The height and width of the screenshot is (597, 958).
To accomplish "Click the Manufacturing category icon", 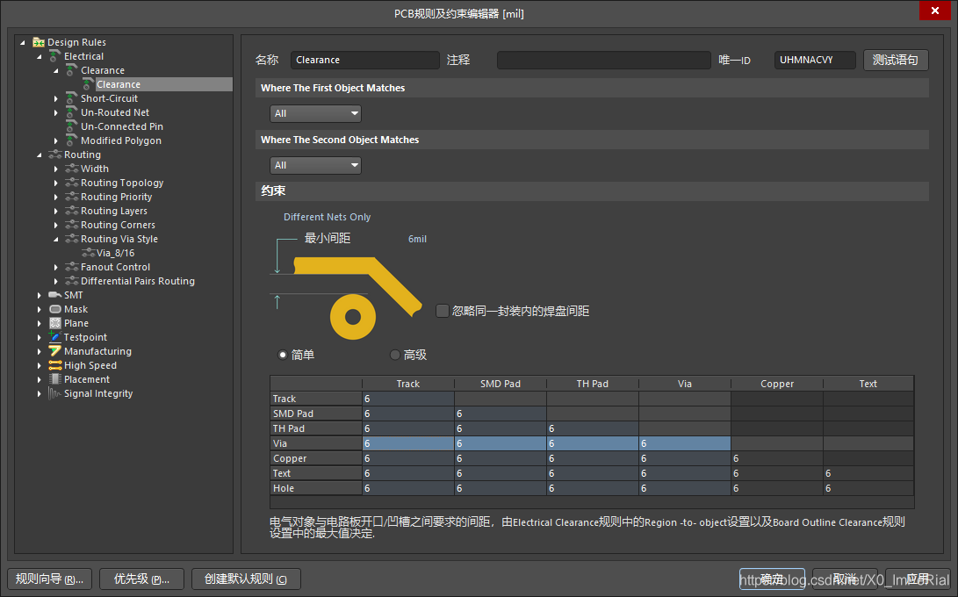I will click(55, 351).
